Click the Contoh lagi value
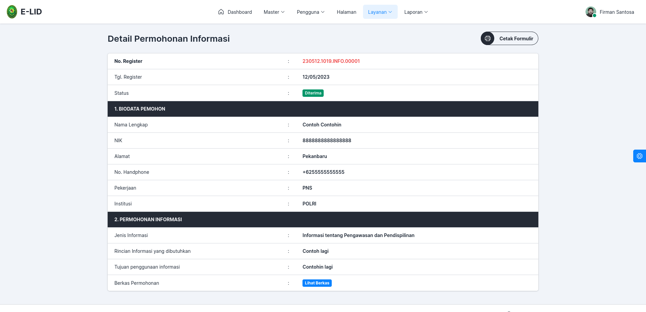 point(315,251)
